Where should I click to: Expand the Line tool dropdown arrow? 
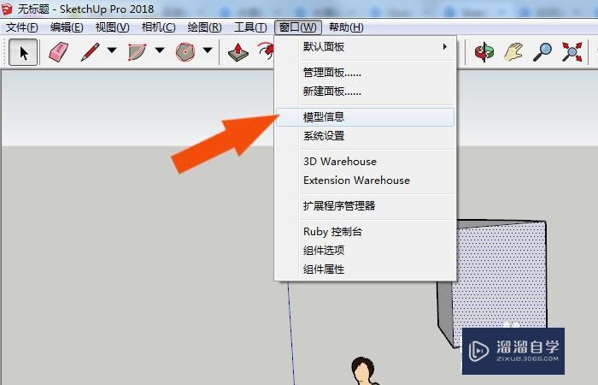tap(112, 50)
